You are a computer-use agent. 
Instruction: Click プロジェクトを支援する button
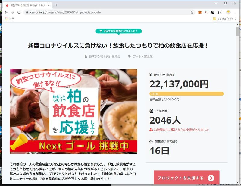tap(186, 178)
